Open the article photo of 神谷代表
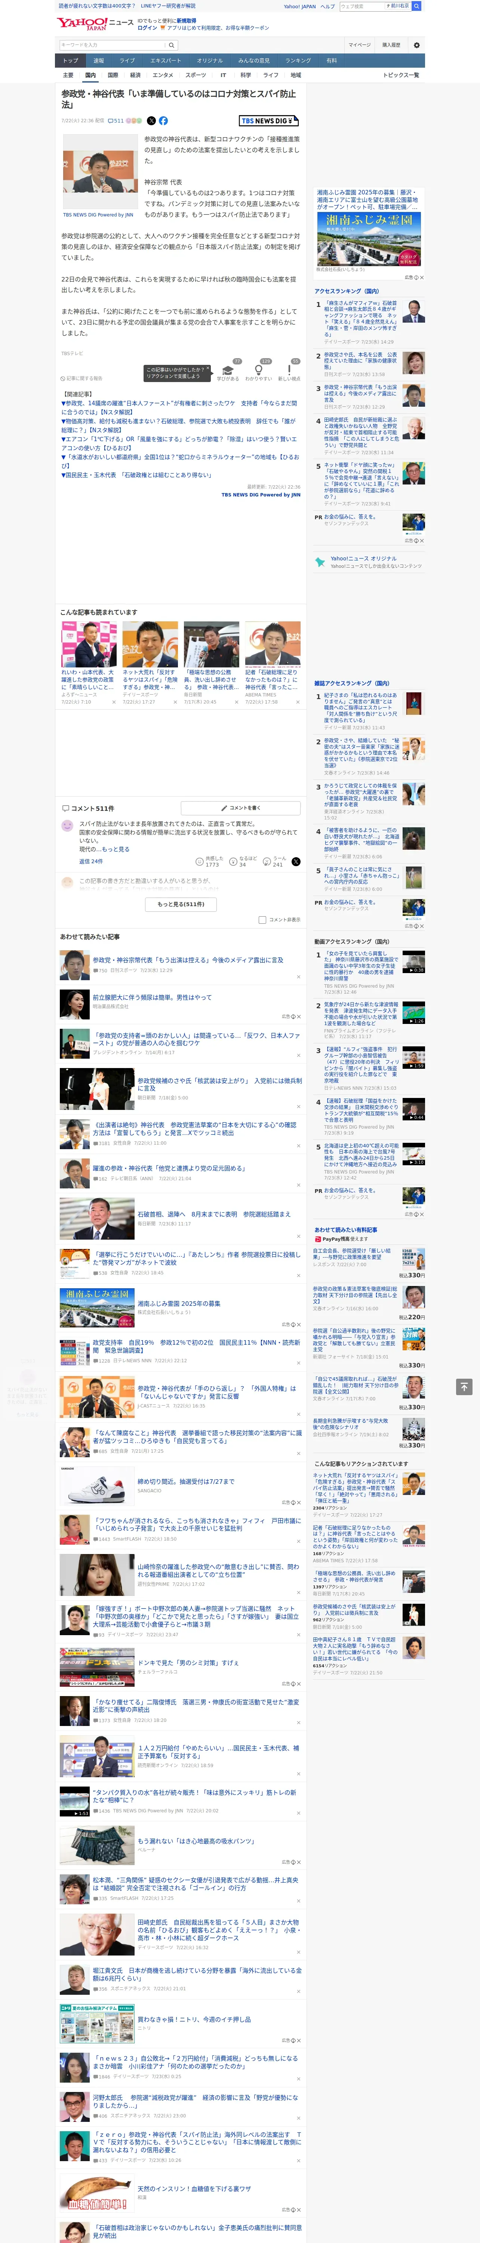This screenshot has height=2243, width=480. (x=99, y=172)
